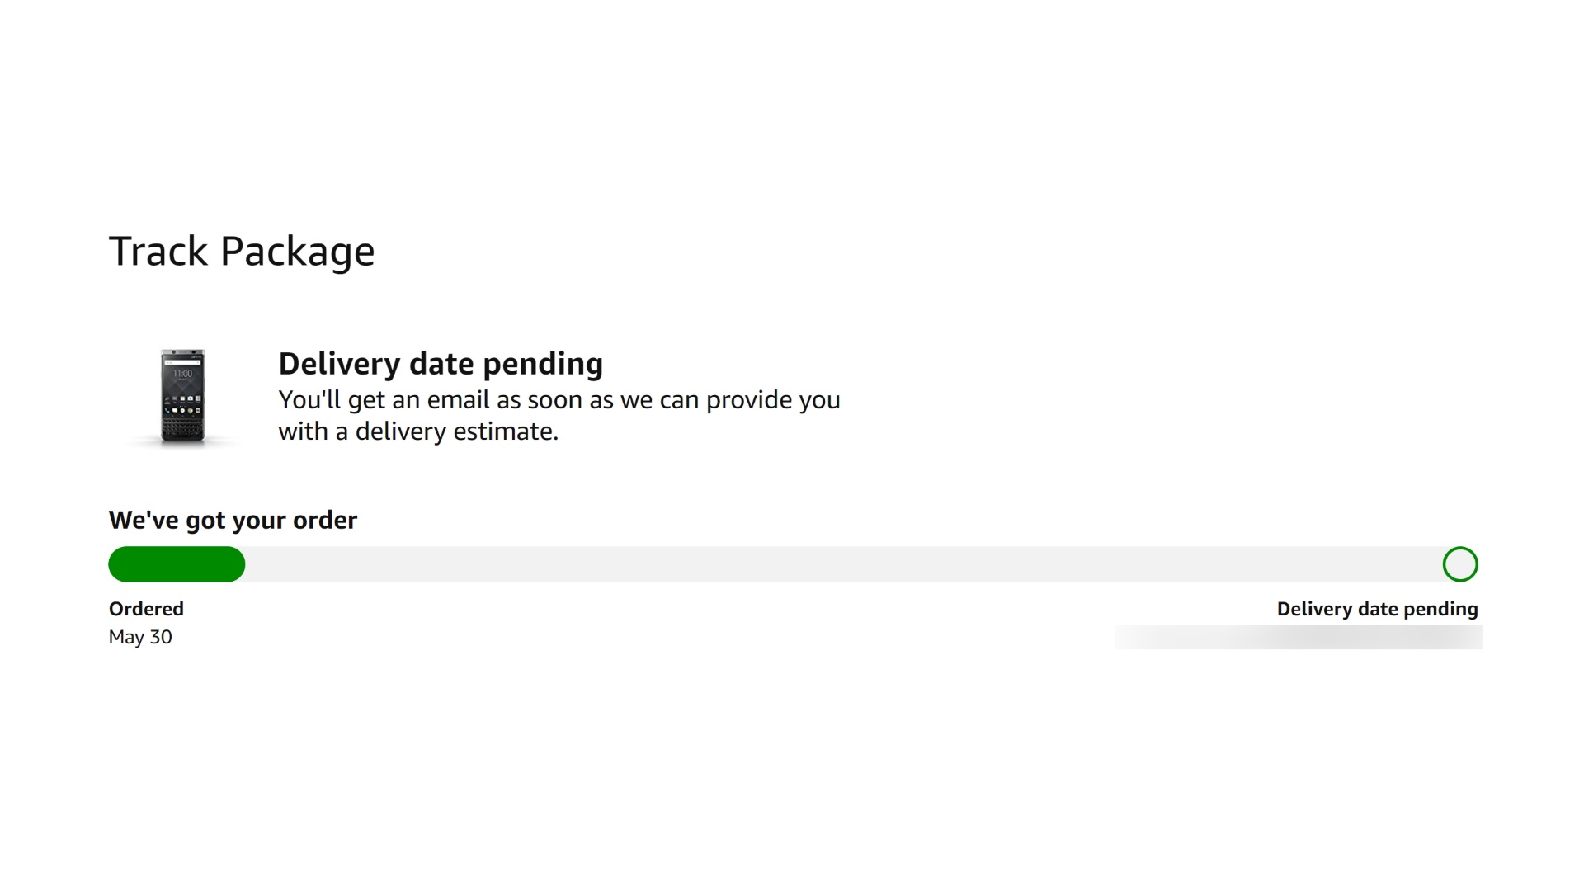
Task: Click the green filled Ordered progress segment
Action: (x=177, y=564)
